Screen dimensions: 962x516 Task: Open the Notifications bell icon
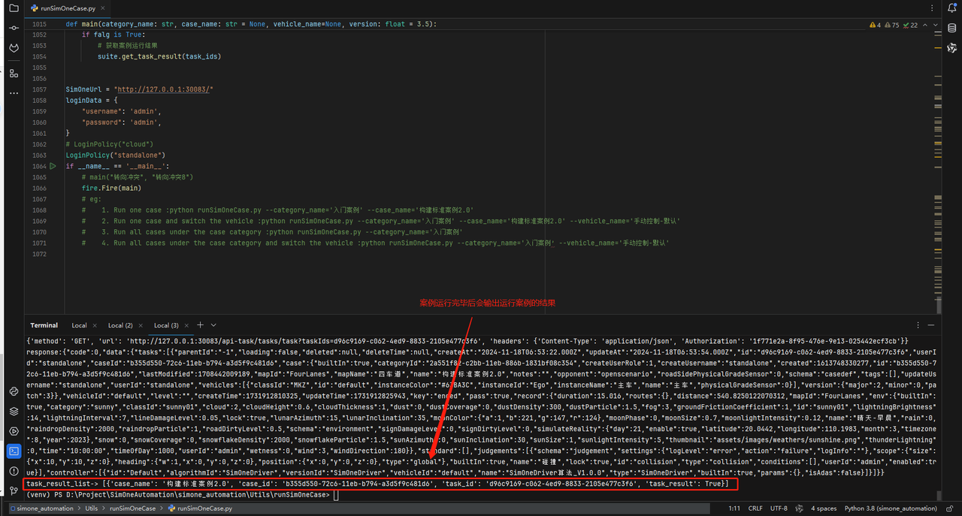coord(951,8)
